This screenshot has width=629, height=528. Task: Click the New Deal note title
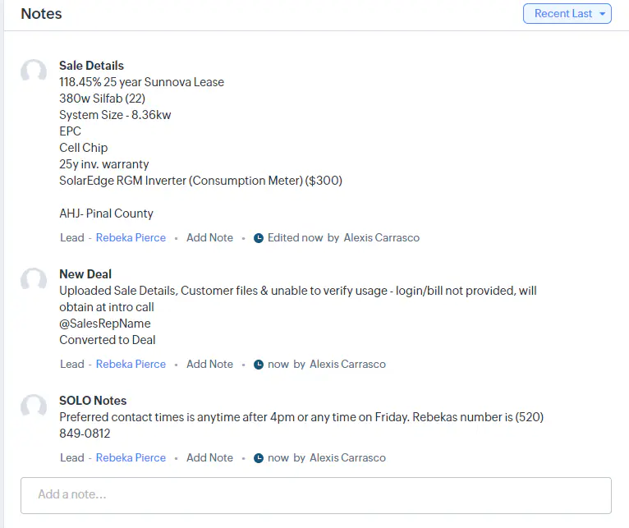coord(85,274)
